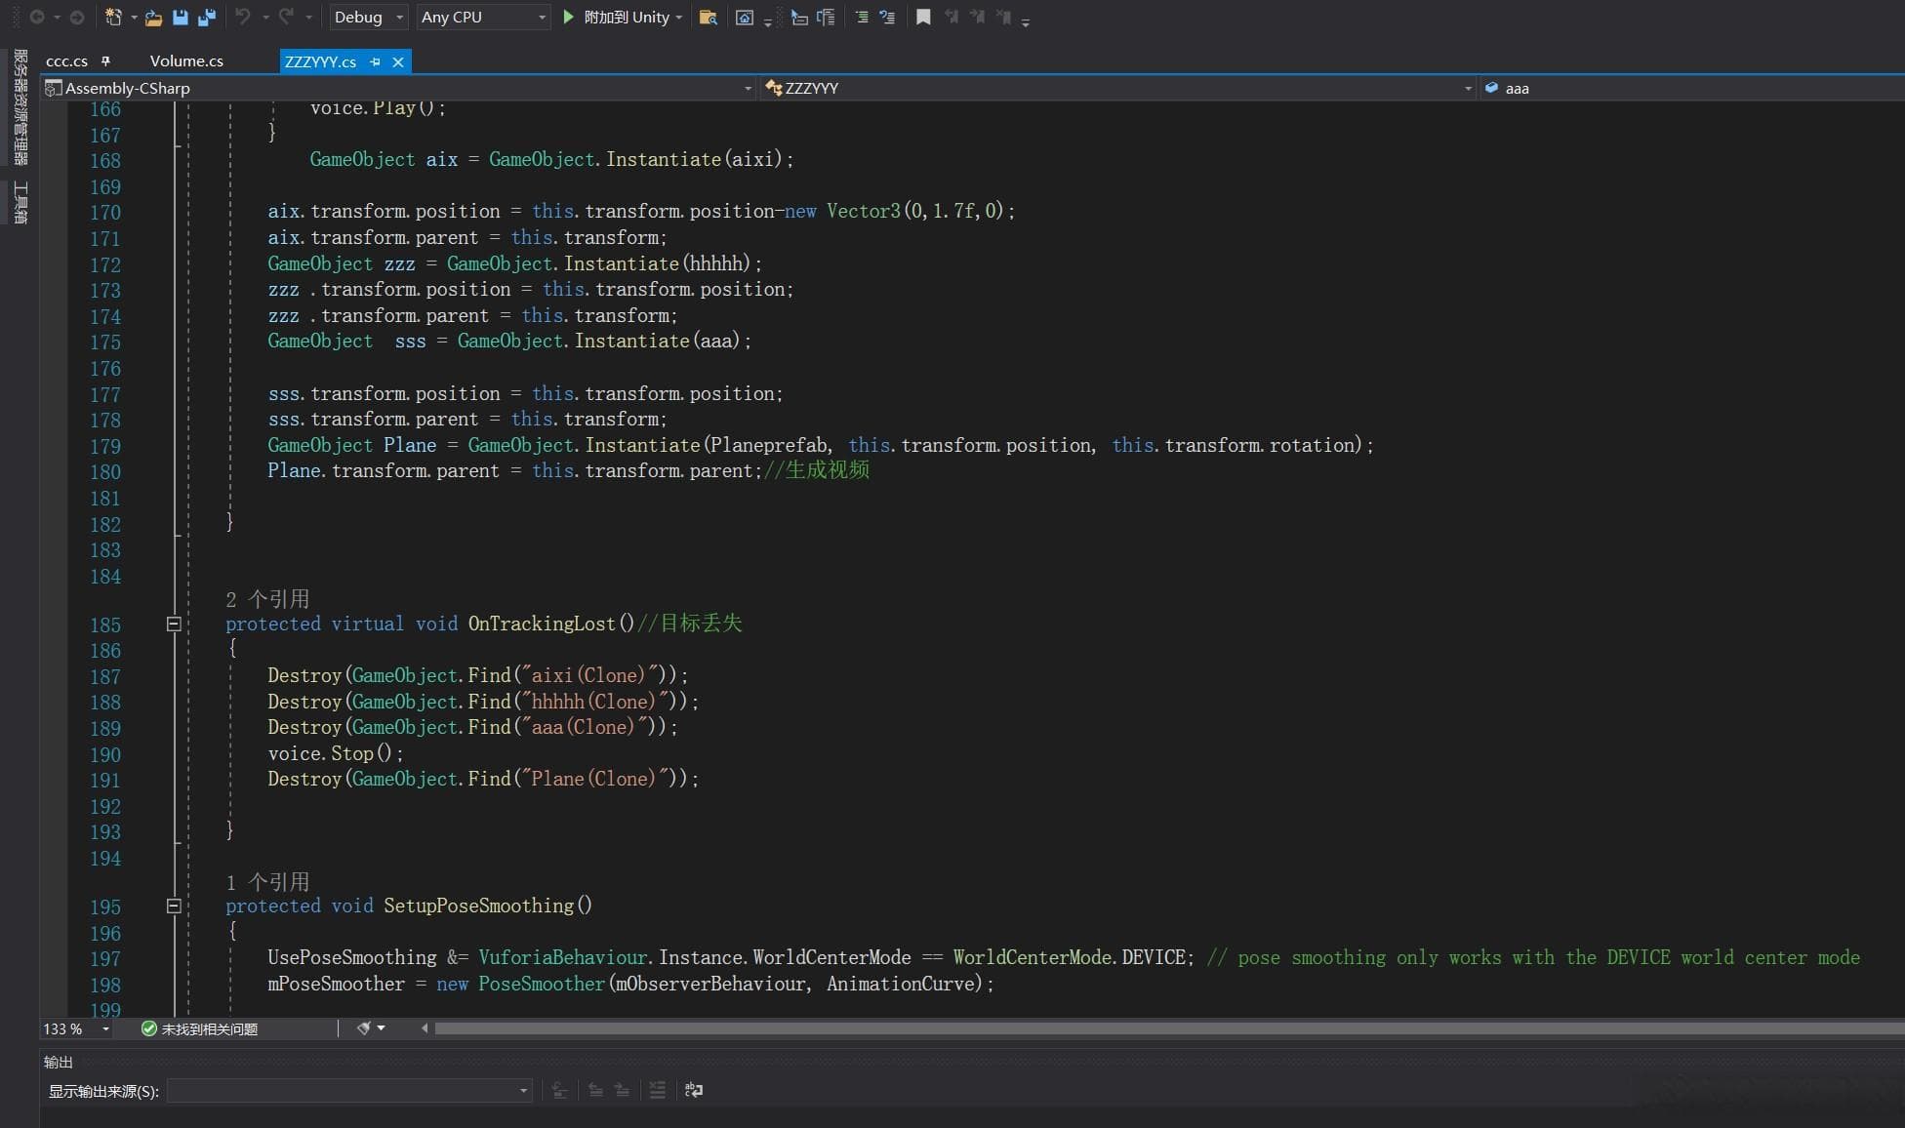Viewport: 1905px width, 1128px height.
Task: Open the Server Explorer side tab
Action: point(20,107)
